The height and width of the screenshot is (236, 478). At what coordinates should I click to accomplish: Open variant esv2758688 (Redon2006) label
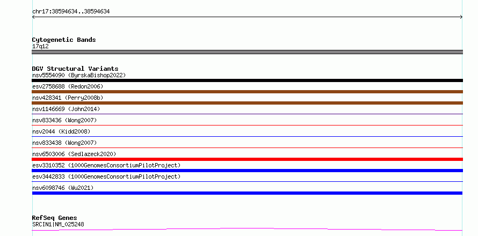point(68,86)
